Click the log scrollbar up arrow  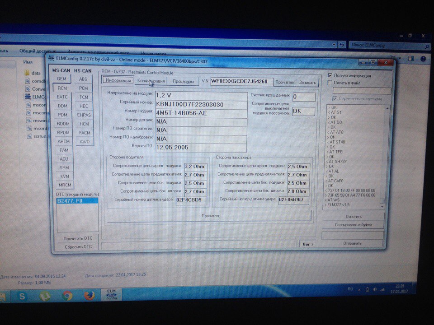click(x=387, y=108)
